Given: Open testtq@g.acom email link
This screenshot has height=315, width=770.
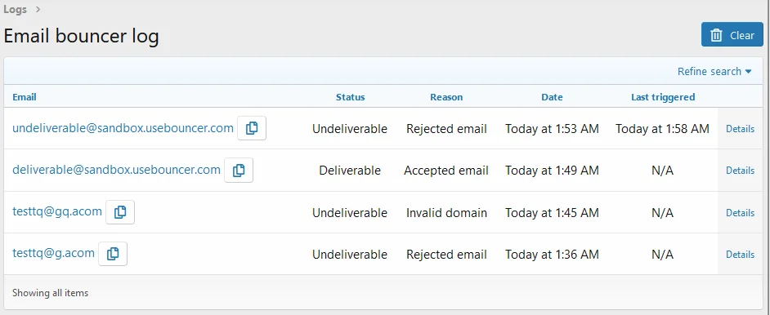Looking at the screenshot, I should [53, 253].
